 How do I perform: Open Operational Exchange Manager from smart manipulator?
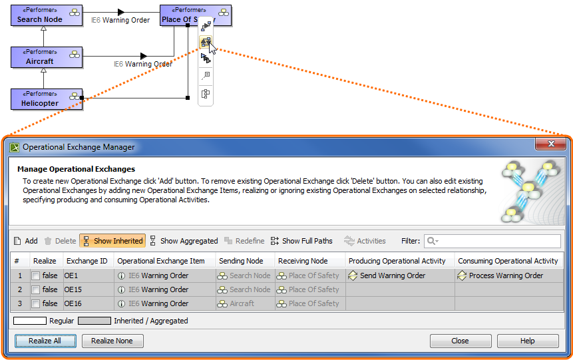pyautogui.click(x=206, y=42)
